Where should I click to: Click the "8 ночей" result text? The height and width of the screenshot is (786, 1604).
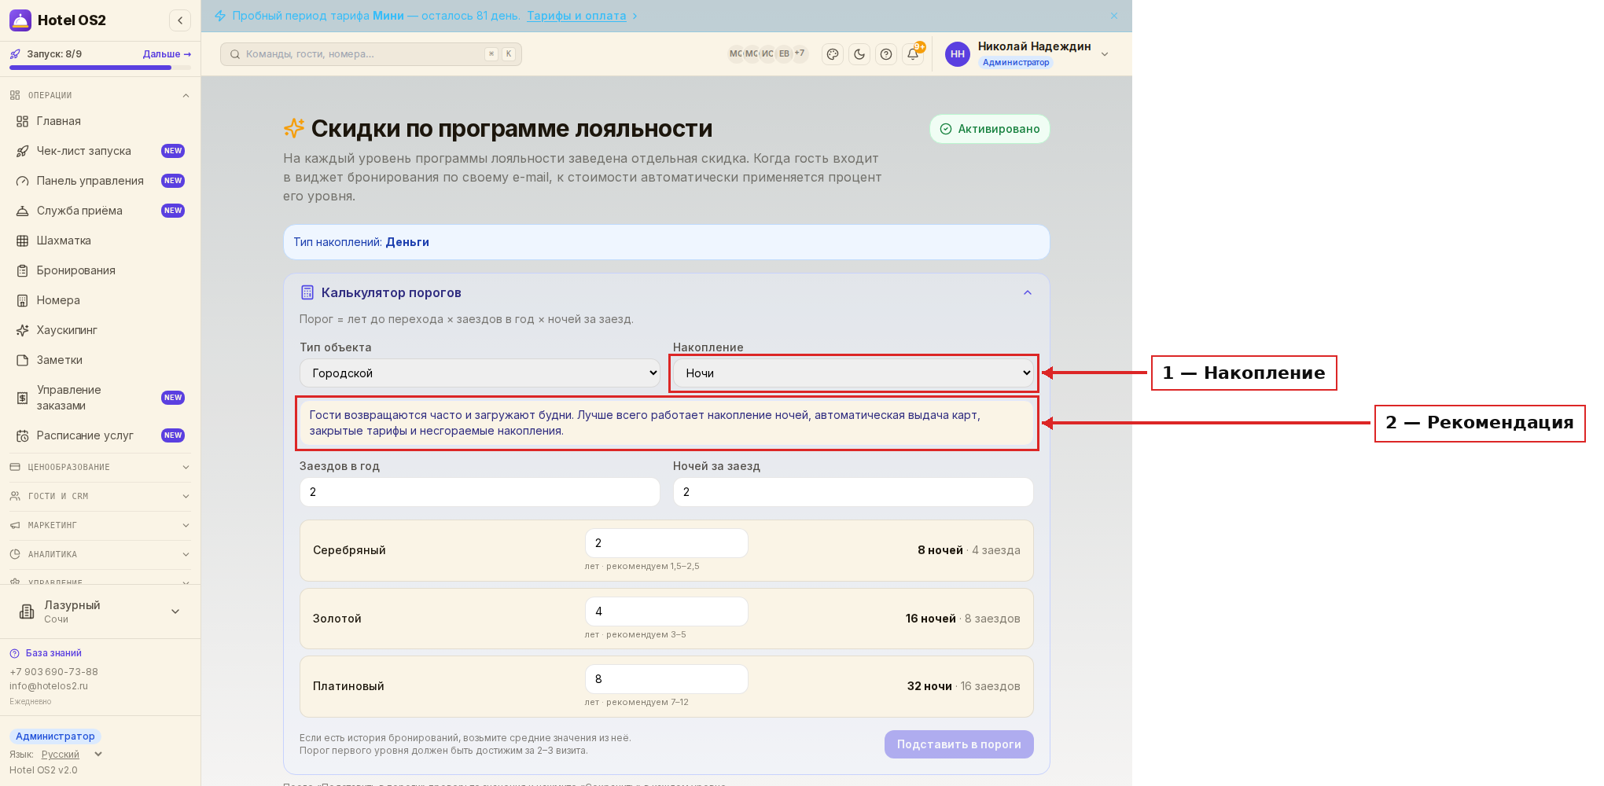[940, 550]
